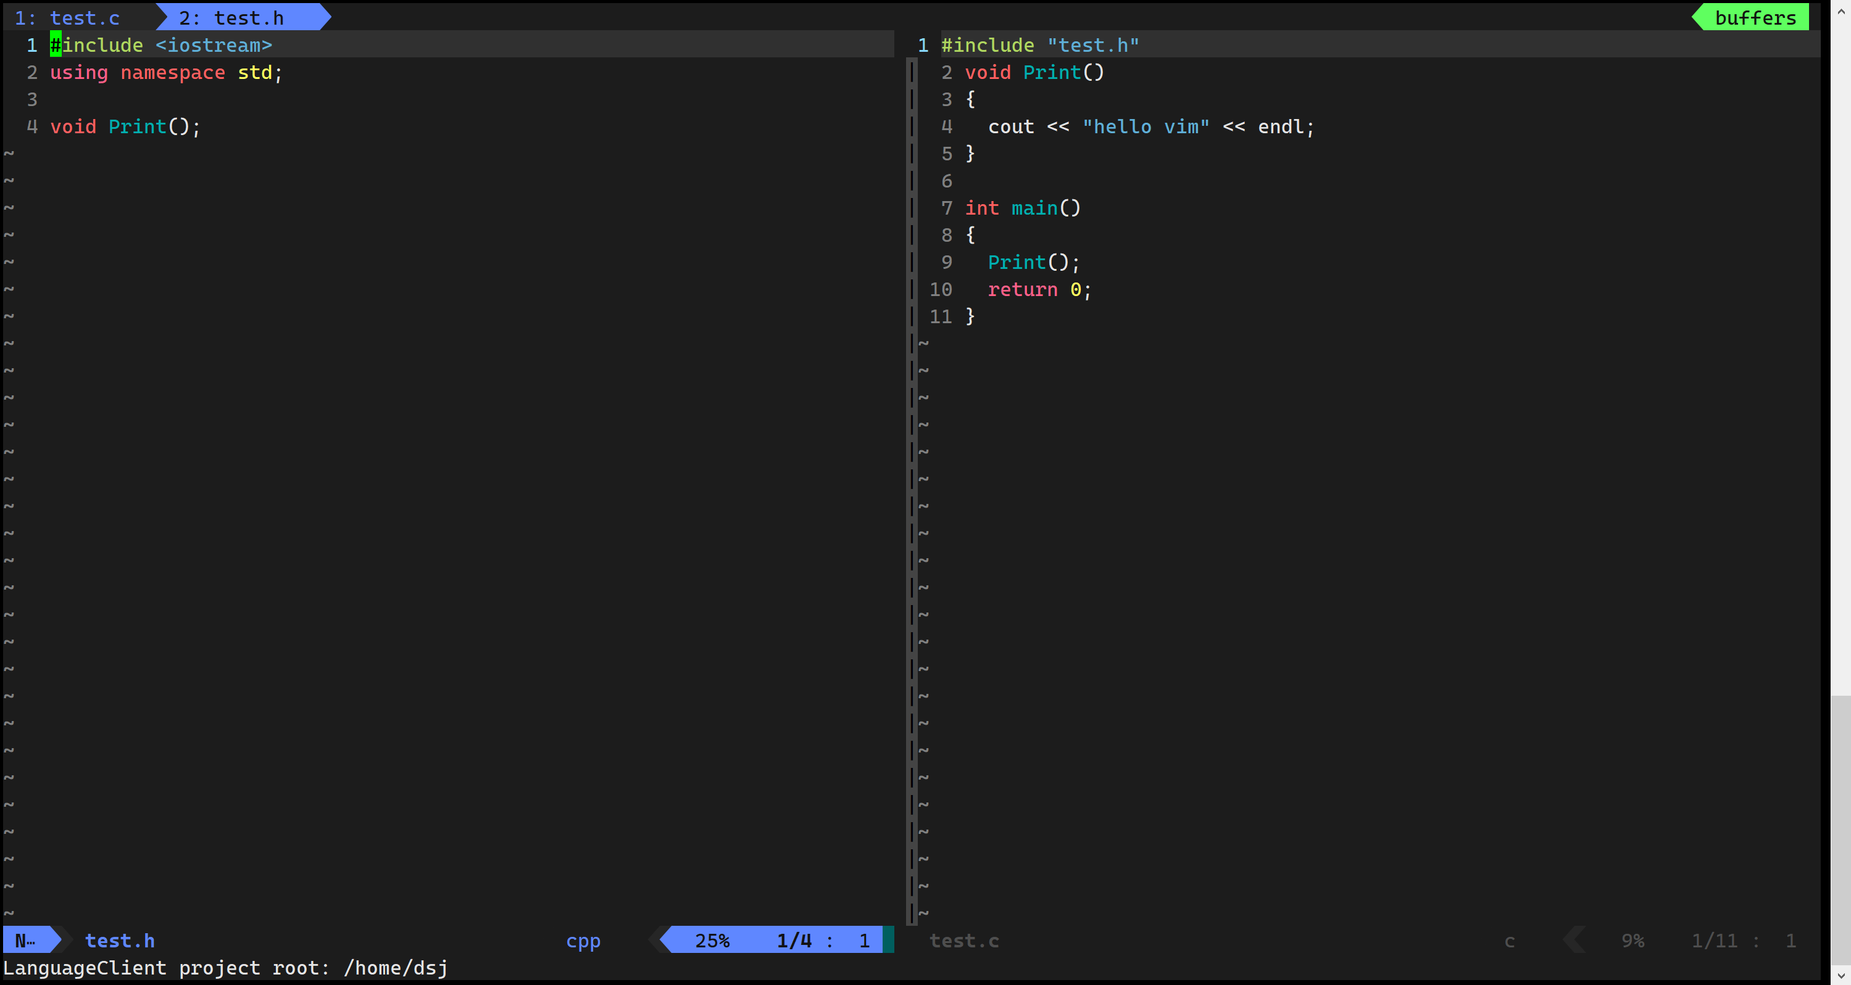Click the 1/4 line counter

[x=794, y=941]
